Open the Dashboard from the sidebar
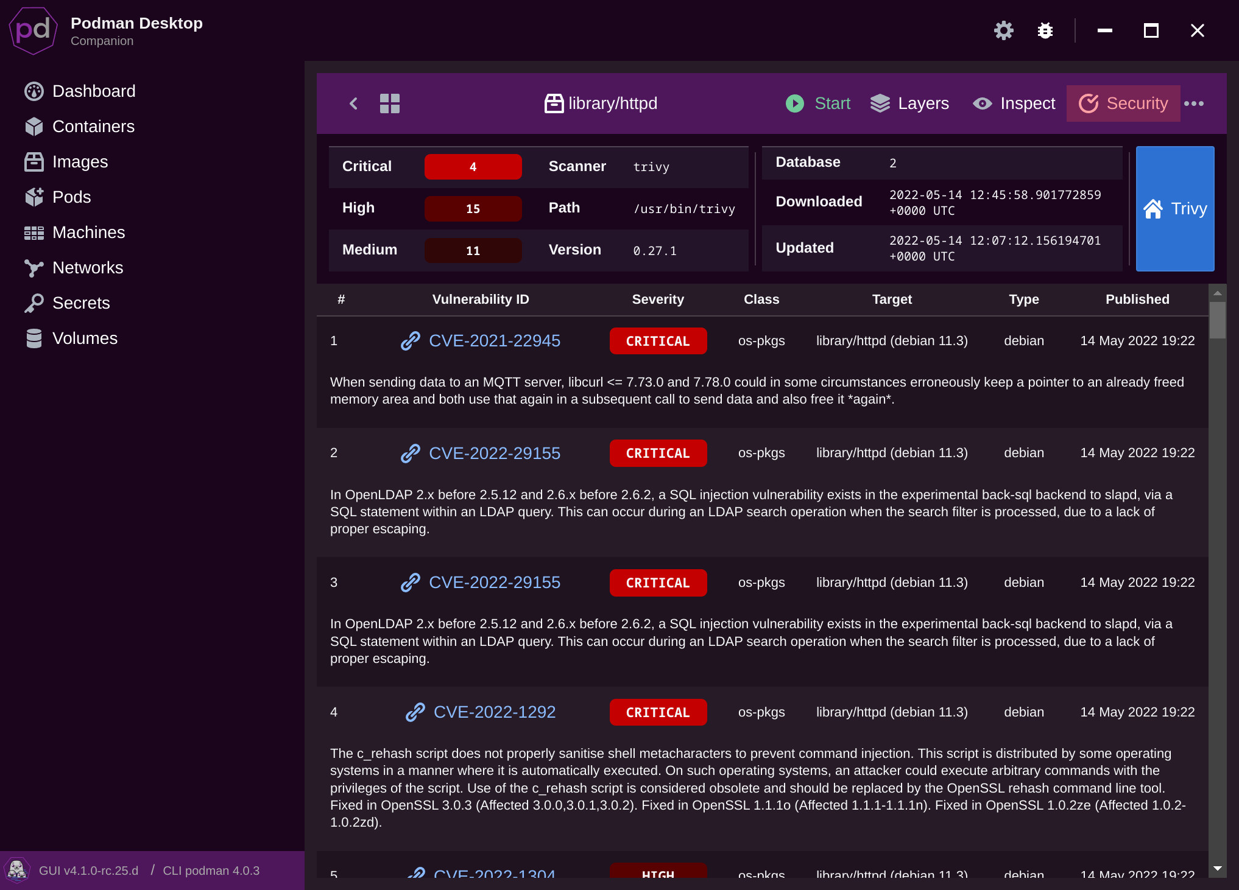 pyautogui.click(x=94, y=91)
